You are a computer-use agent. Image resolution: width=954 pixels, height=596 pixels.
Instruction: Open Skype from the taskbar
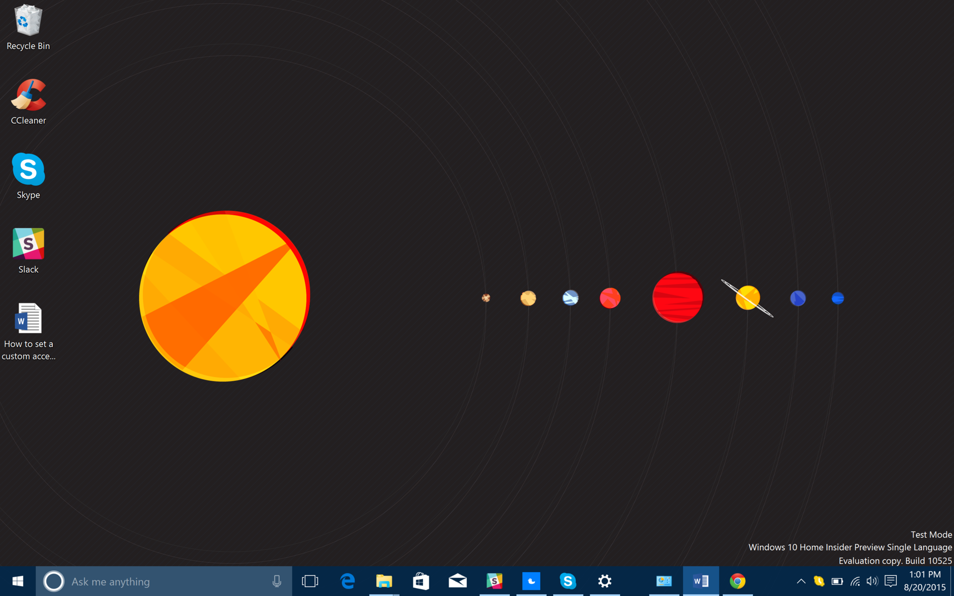pyautogui.click(x=568, y=581)
